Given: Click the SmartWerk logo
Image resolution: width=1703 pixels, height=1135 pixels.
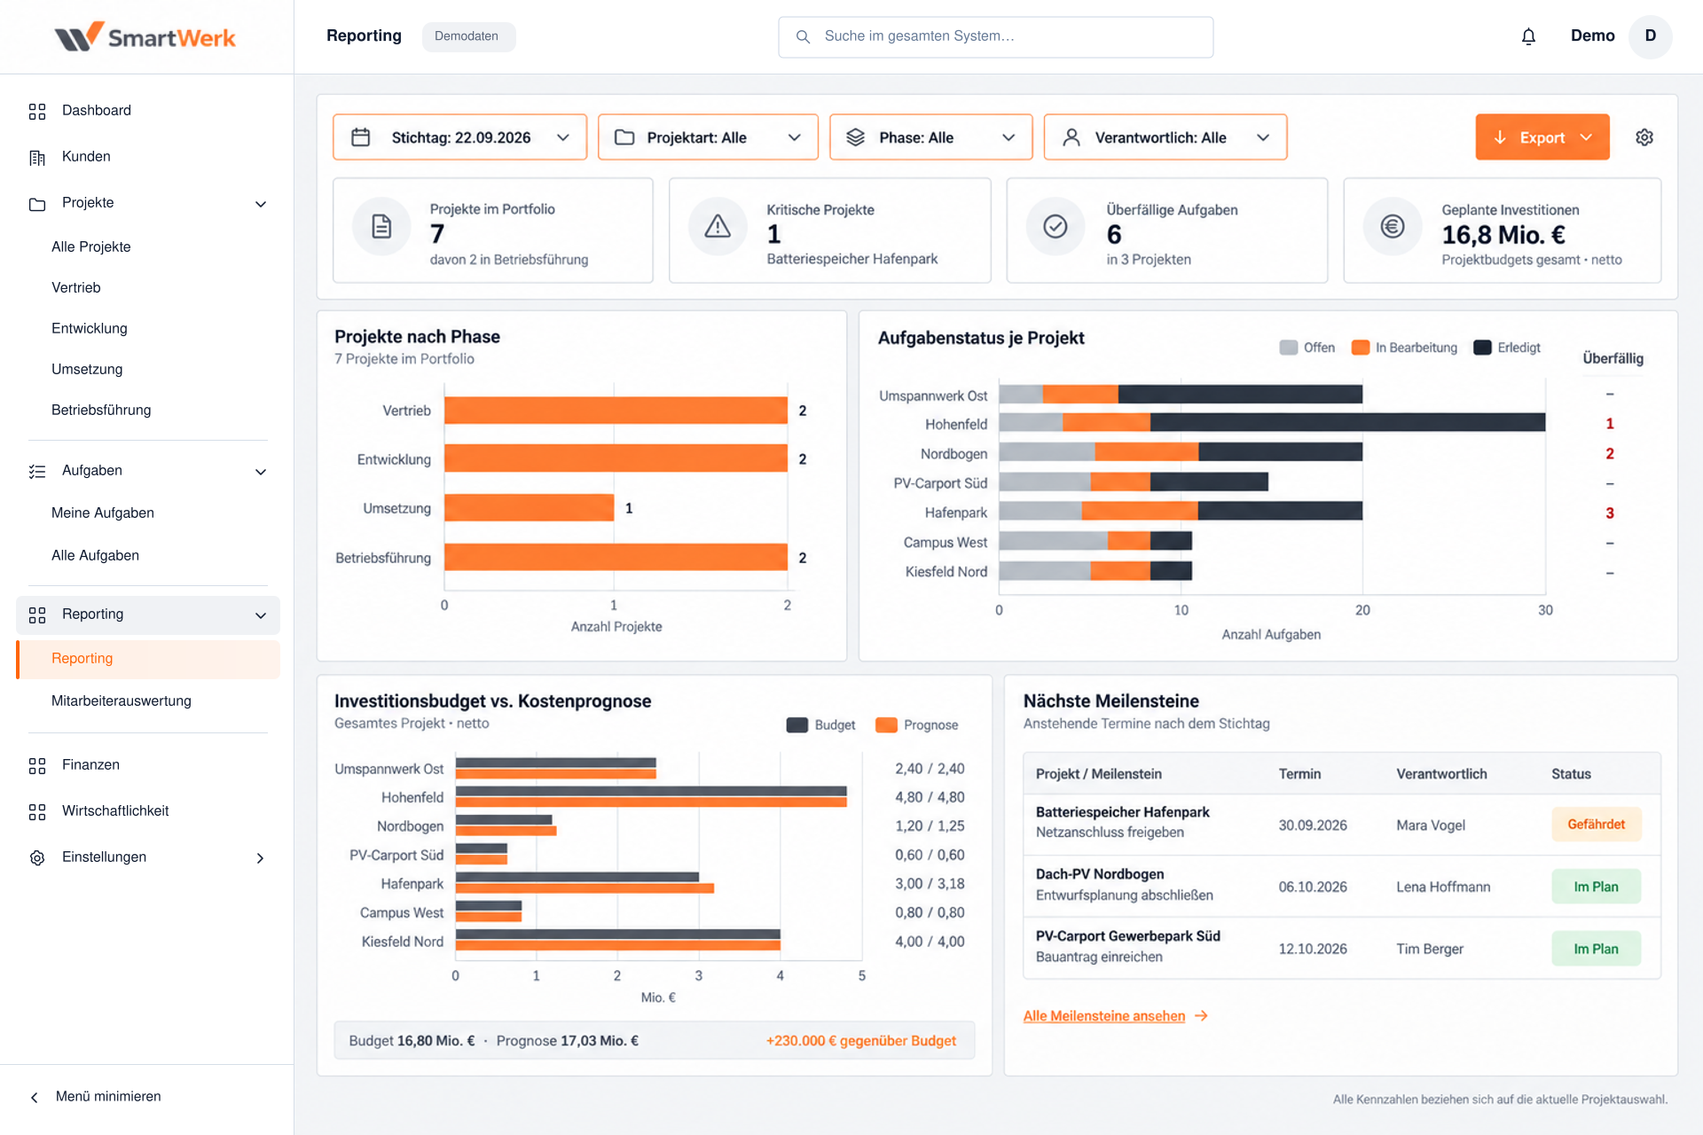Looking at the screenshot, I should [145, 36].
